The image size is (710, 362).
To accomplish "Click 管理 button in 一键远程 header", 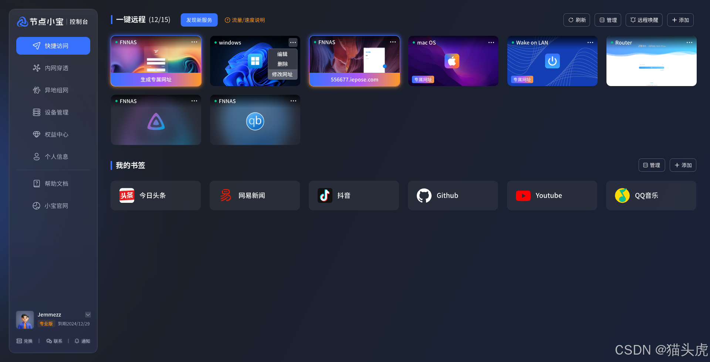I will point(608,20).
